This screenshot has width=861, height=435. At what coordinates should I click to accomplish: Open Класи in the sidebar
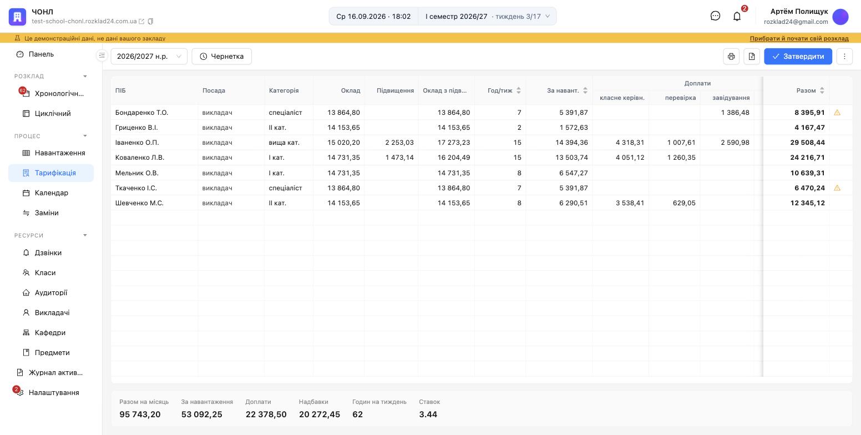click(x=51, y=273)
